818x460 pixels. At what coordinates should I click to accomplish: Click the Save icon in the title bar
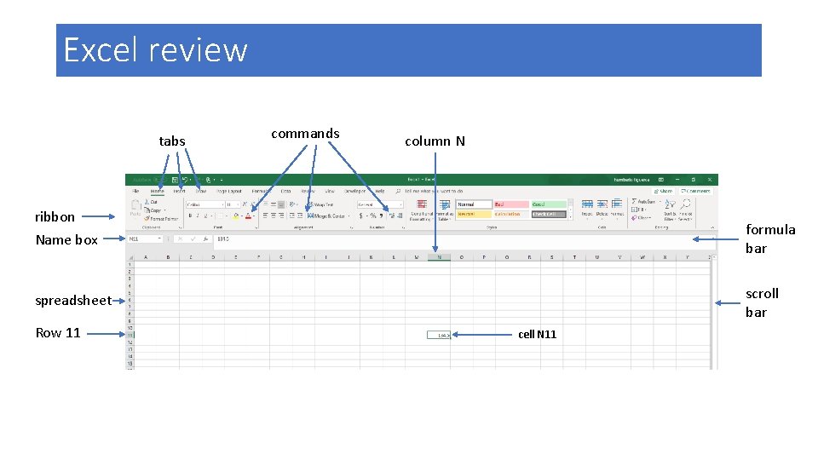pyautogui.click(x=175, y=180)
